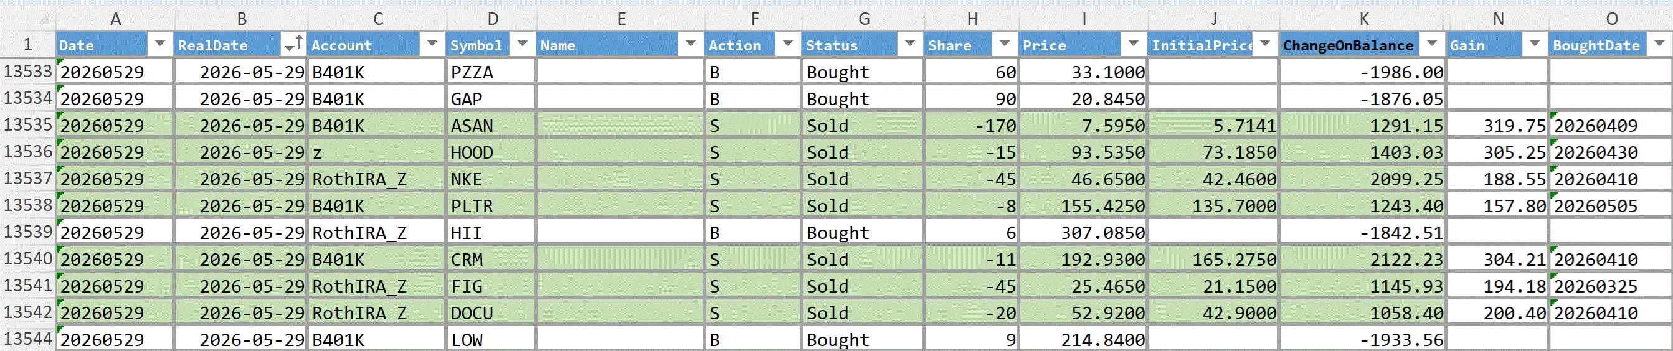Open the ChangeOnBalance filter arrow

1432,44
